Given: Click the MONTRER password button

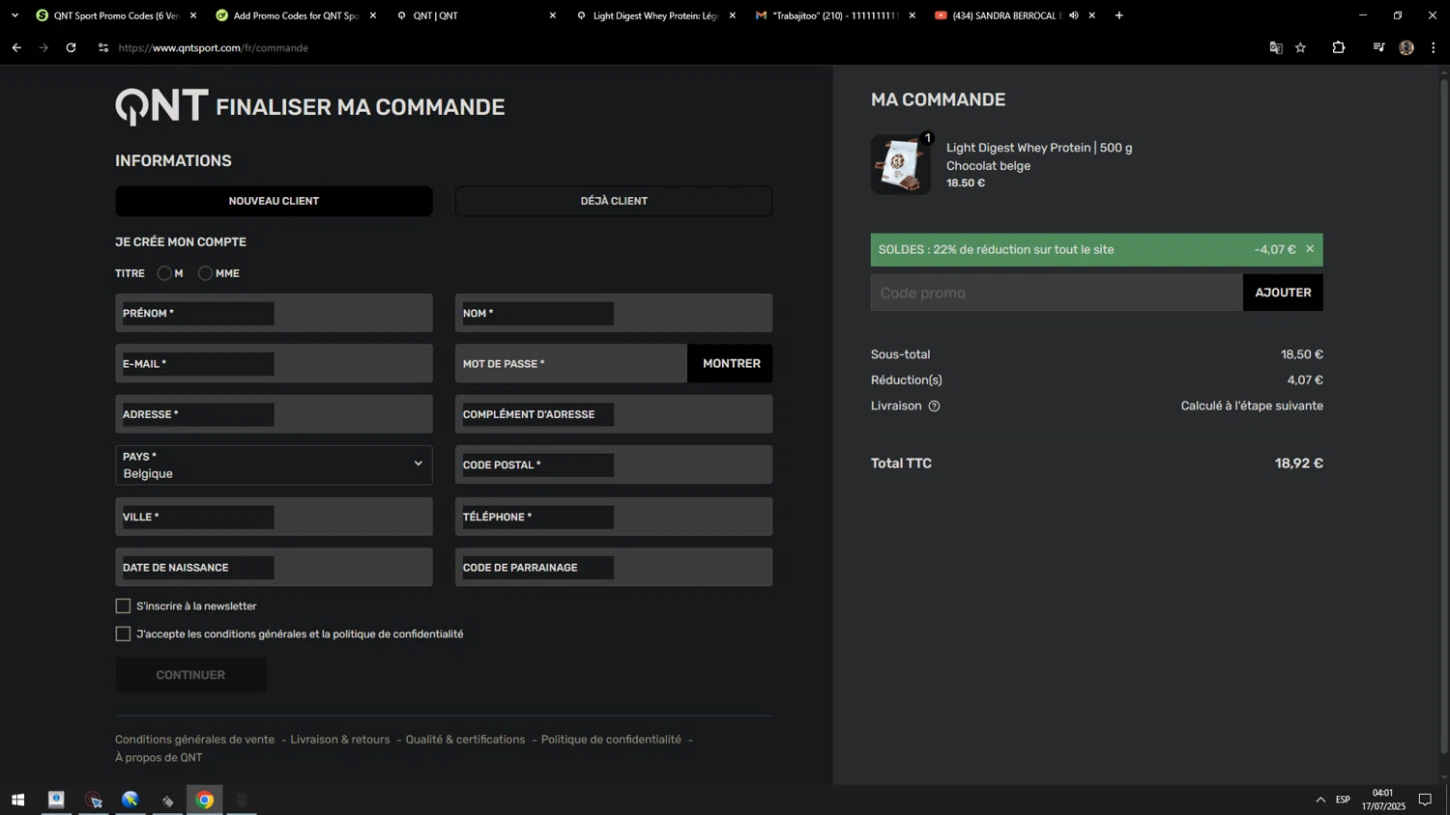Looking at the screenshot, I should click(731, 364).
